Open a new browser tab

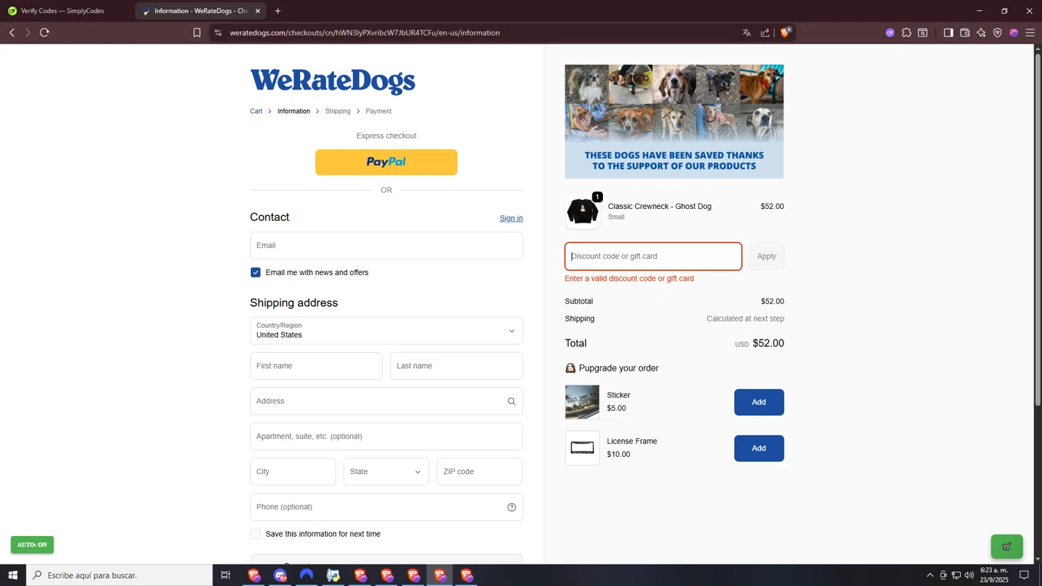tap(278, 11)
